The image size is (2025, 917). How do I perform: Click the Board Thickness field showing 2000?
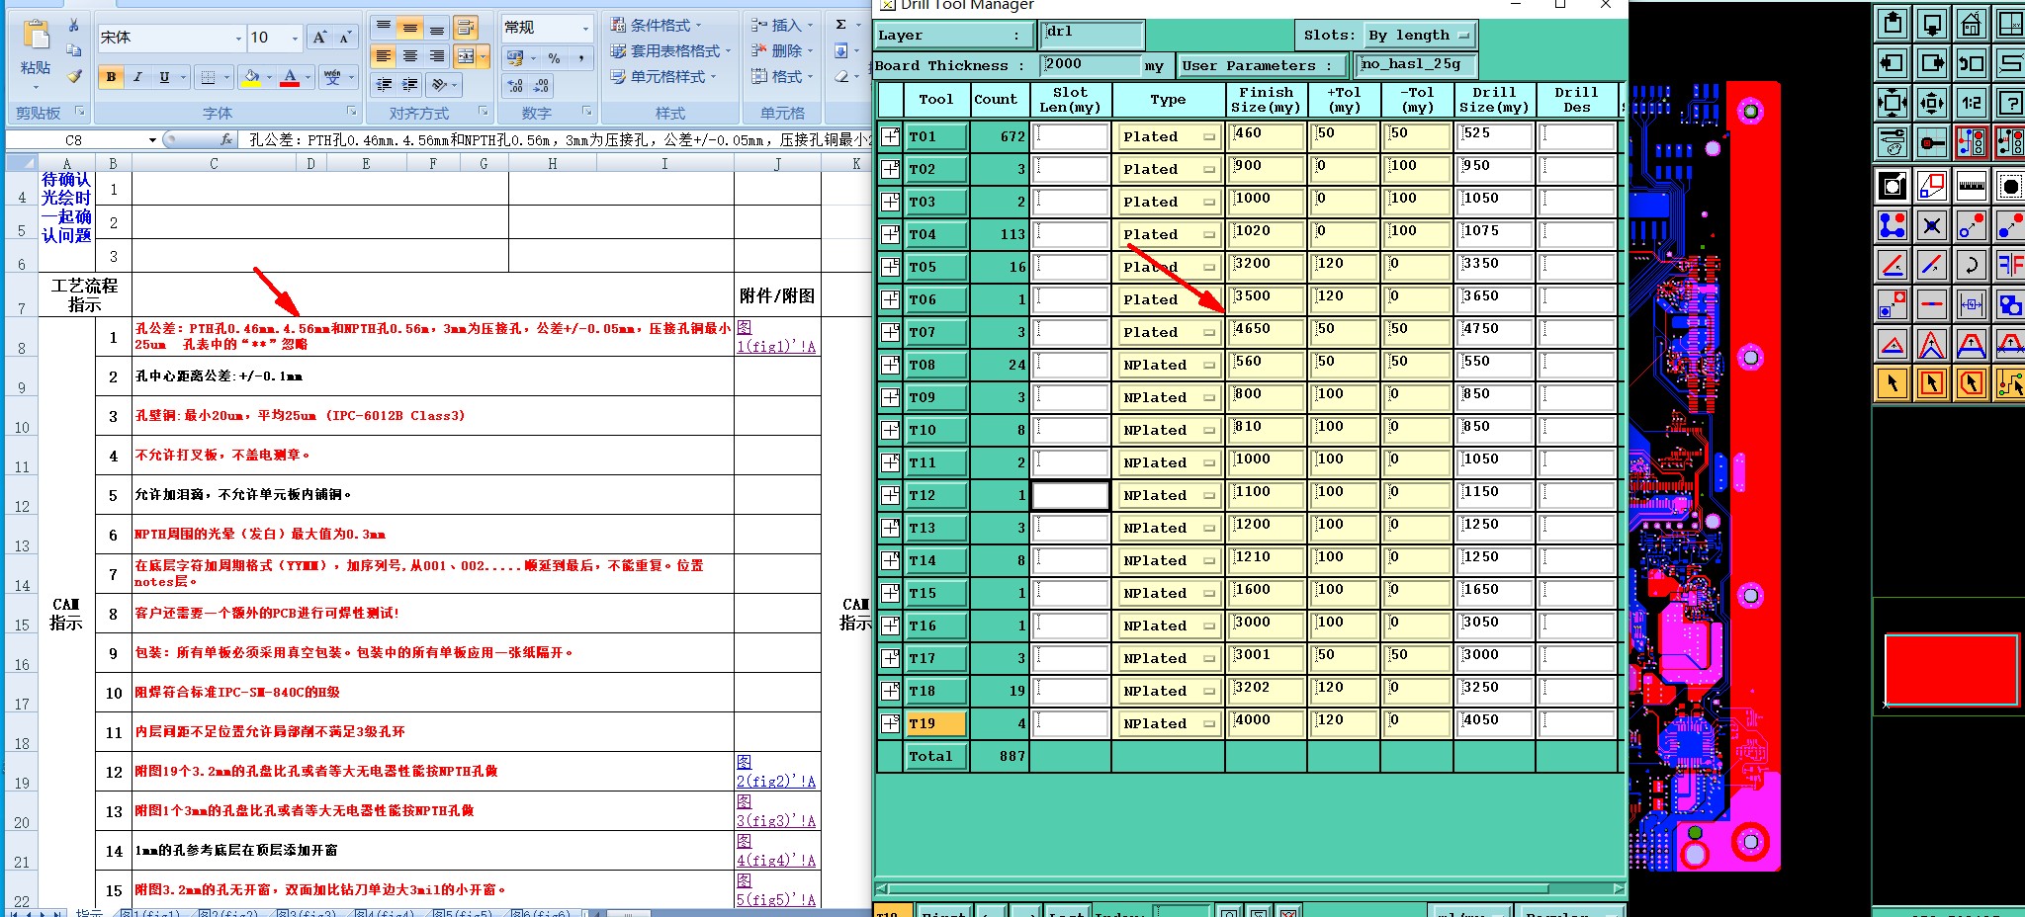(1091, 65)
